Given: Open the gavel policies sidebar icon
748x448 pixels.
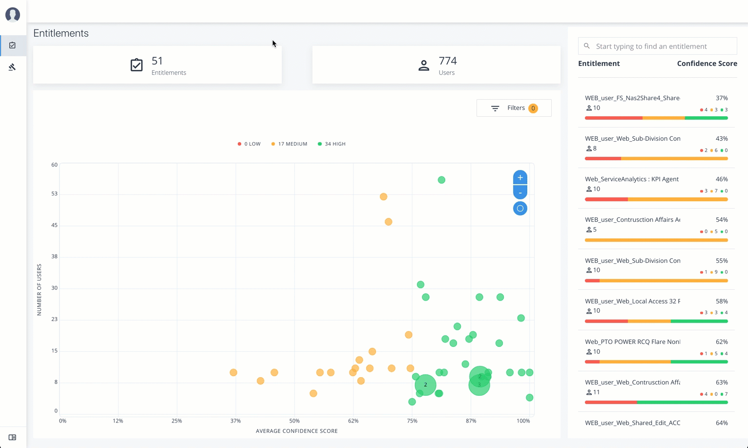Looking at the screenshot, I should [13, 67].
